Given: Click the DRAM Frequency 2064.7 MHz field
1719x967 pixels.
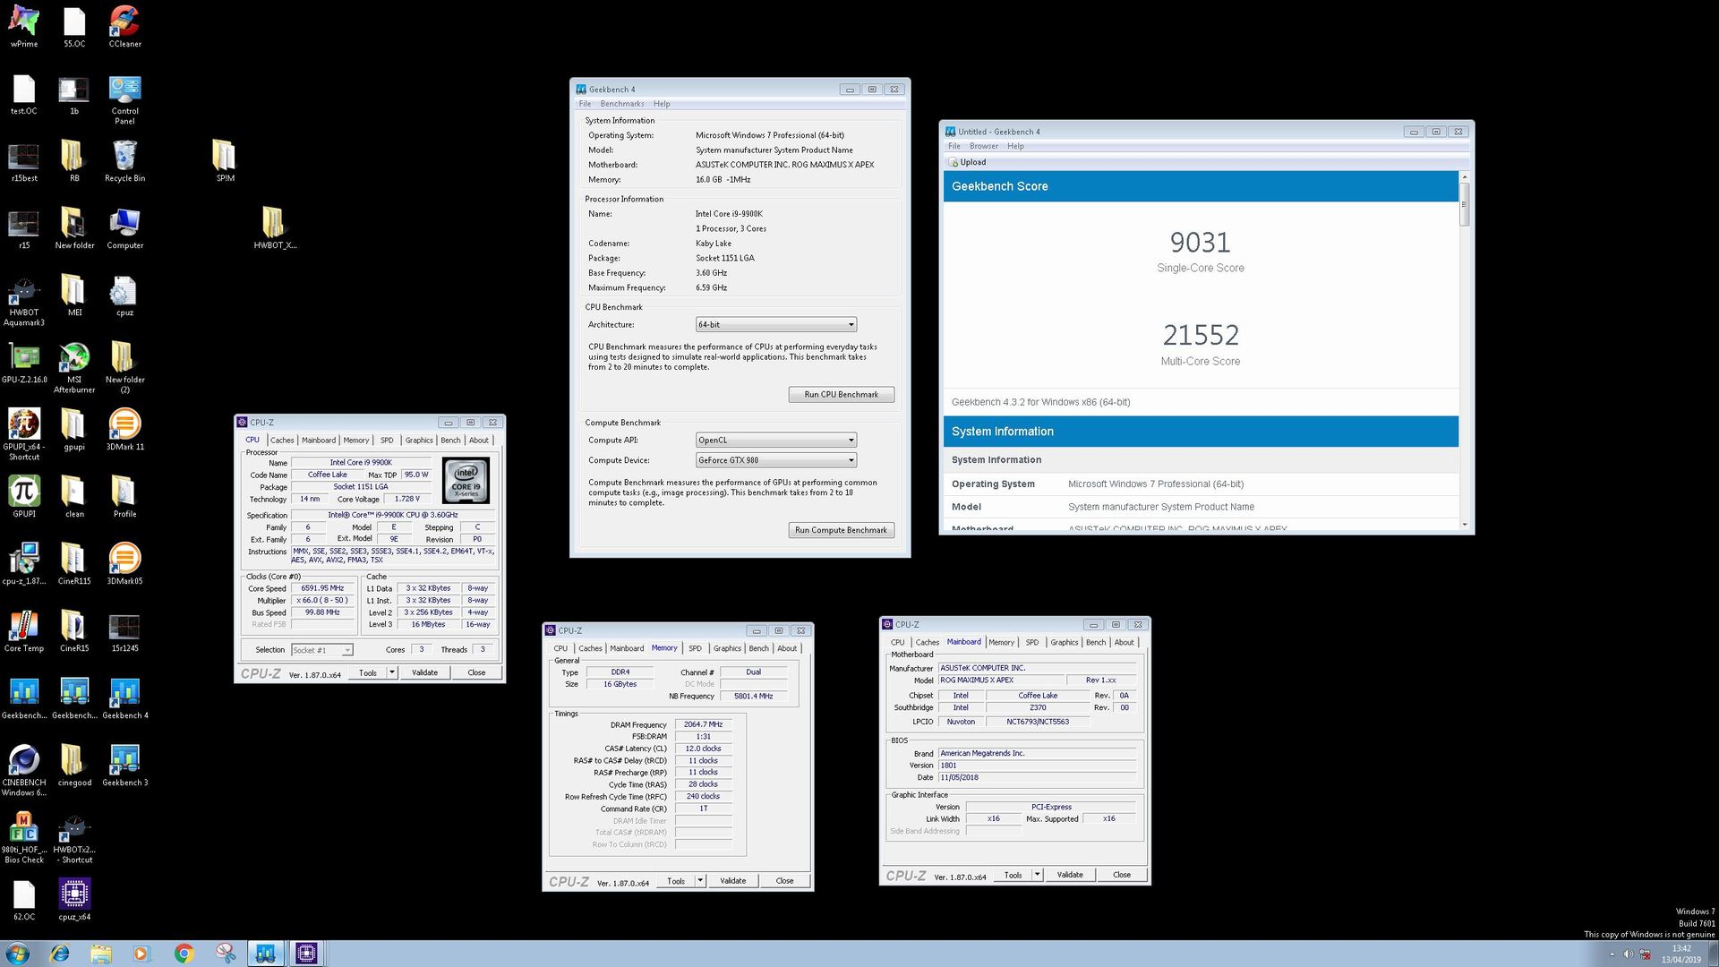Looking at the screenshot, I should pyautogui.click(x=703, y=724).
